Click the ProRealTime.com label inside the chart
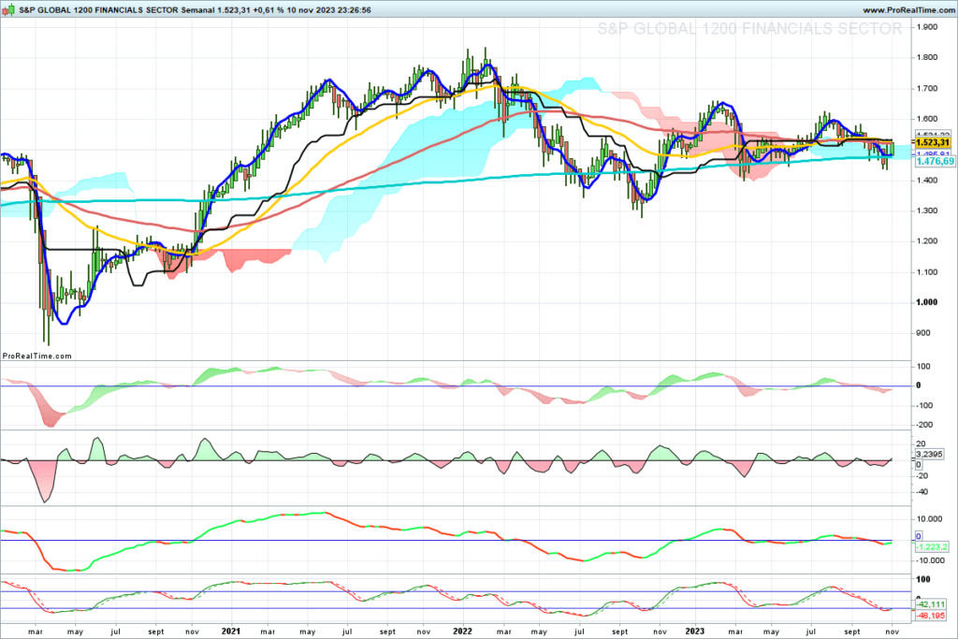 click(36, 356)
